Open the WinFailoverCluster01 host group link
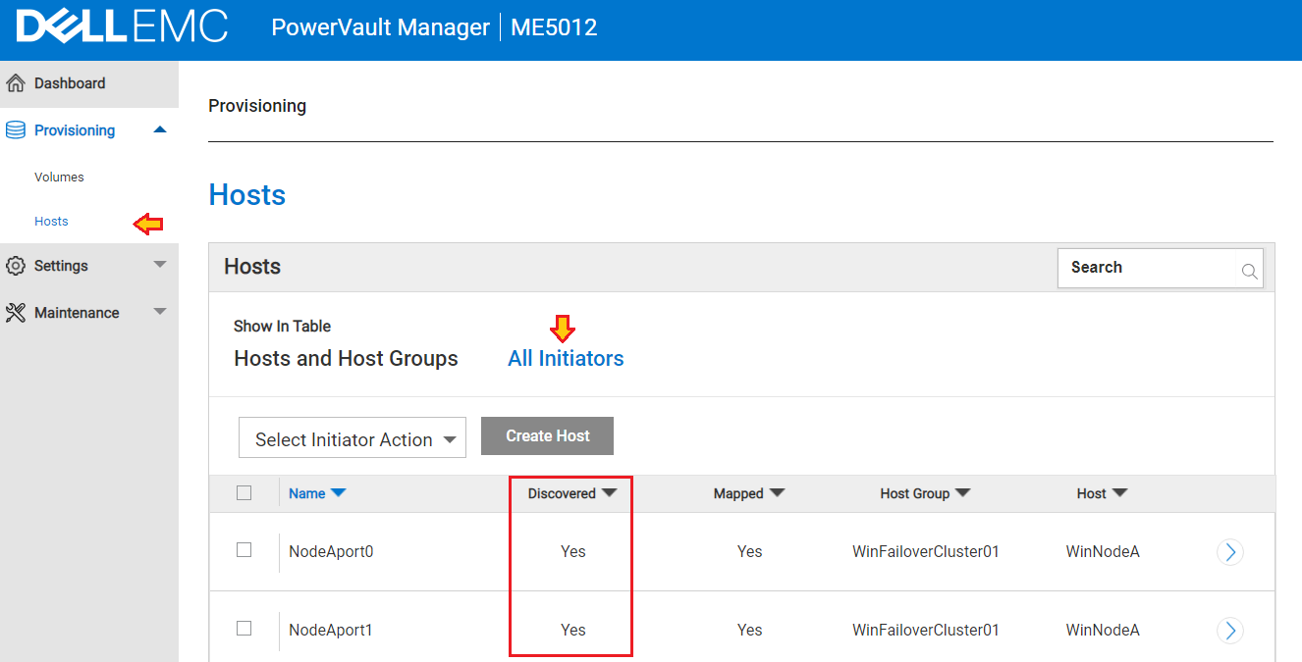This screenshot has width=1302, height=662. [924, 551]
